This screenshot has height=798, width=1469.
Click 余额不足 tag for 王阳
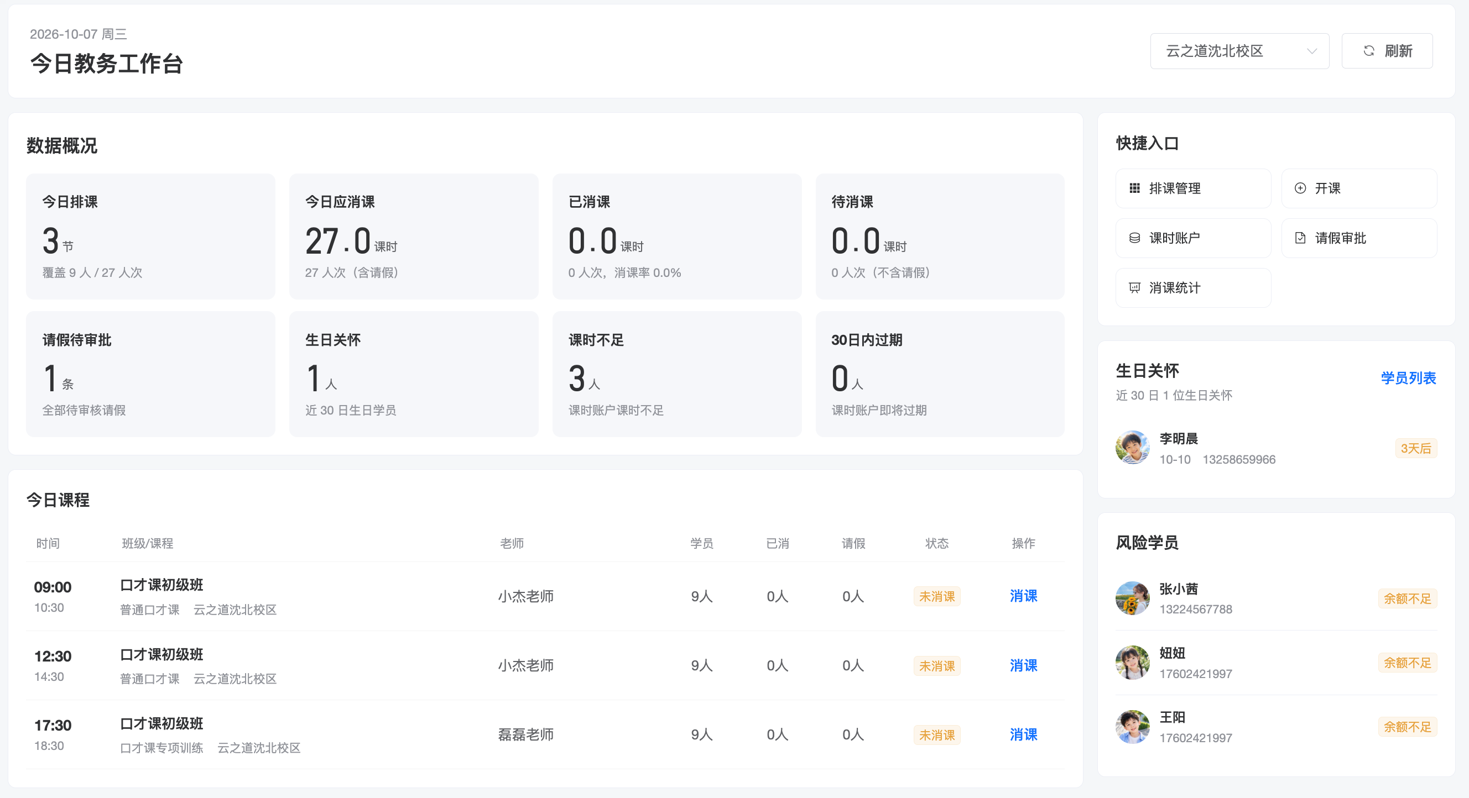1408,727
